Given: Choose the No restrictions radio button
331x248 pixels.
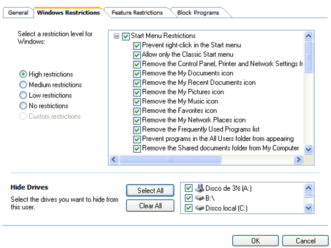Looking at the screenshot, I should click(x=23, y=106).
